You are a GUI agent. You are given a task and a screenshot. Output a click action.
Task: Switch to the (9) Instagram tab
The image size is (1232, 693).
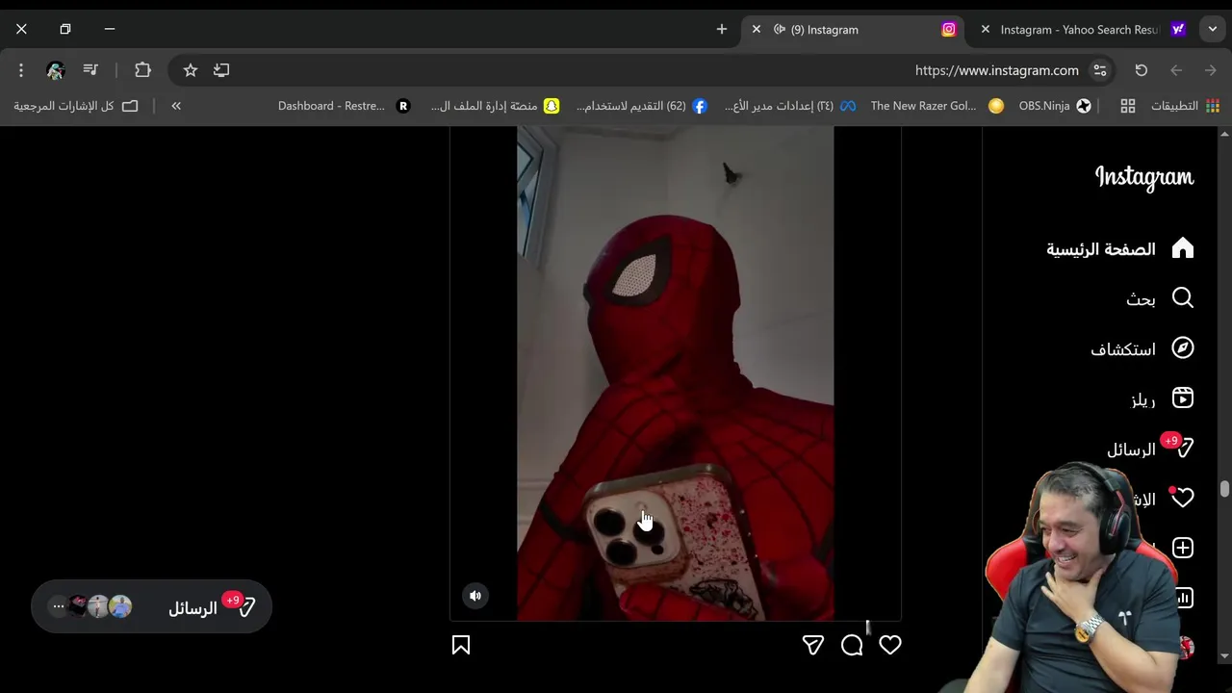851,30
